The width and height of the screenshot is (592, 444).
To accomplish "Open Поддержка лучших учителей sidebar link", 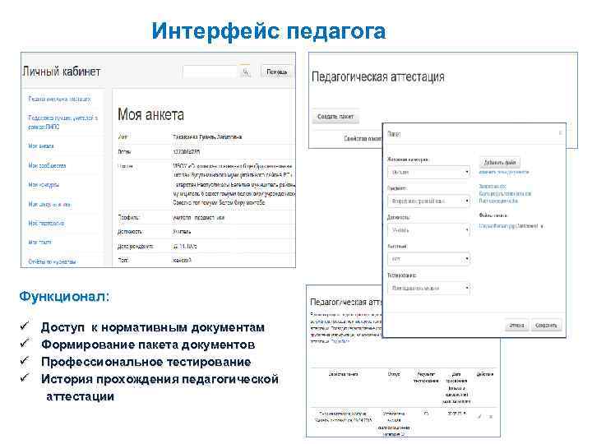I will 62,123.
